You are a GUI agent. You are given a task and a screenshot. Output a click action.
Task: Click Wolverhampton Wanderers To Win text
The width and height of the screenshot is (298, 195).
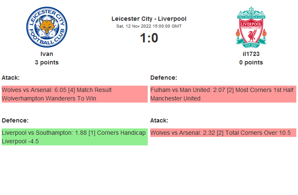[49, 98]
